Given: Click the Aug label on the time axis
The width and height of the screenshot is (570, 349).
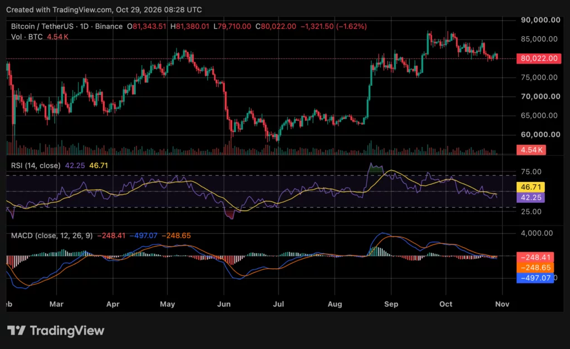Looking at the screenshot, I should tap(335, 304).
